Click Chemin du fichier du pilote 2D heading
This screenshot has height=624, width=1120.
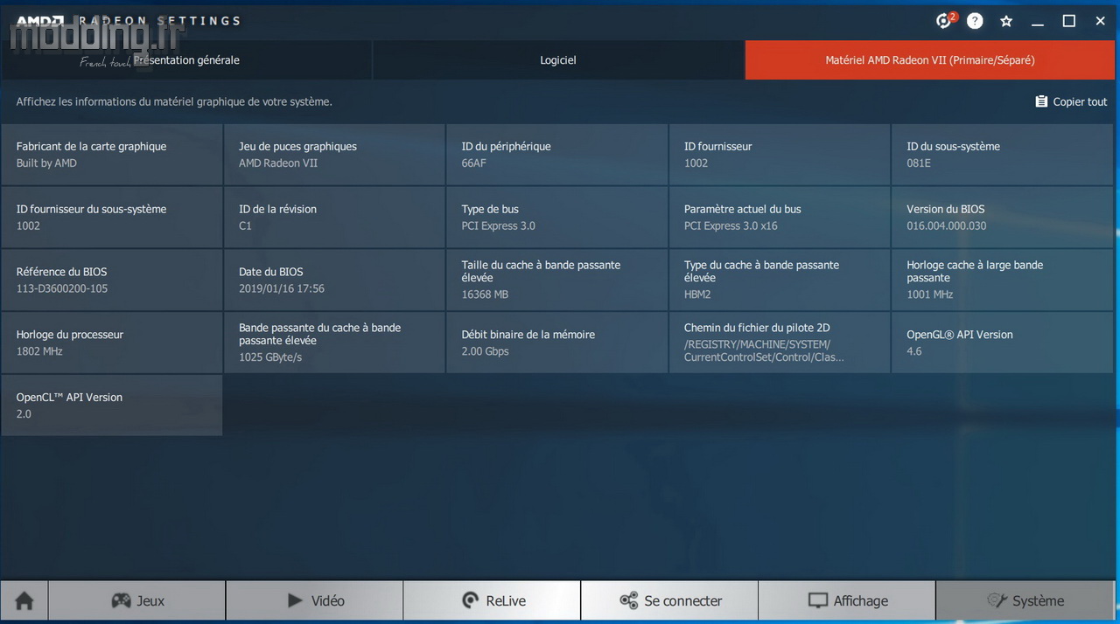coord(756,328)
